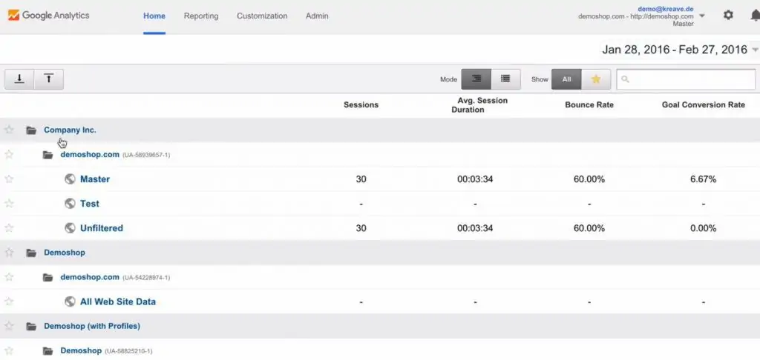Open demoshop.com property under Demoshop account
This screenshot has width=760, height=360.
(x=90, y=277)
